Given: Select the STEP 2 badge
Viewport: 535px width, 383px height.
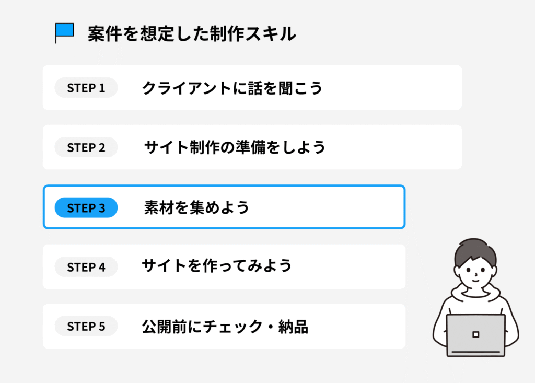Looking at the screenshot, I should (x=86, y=147).
